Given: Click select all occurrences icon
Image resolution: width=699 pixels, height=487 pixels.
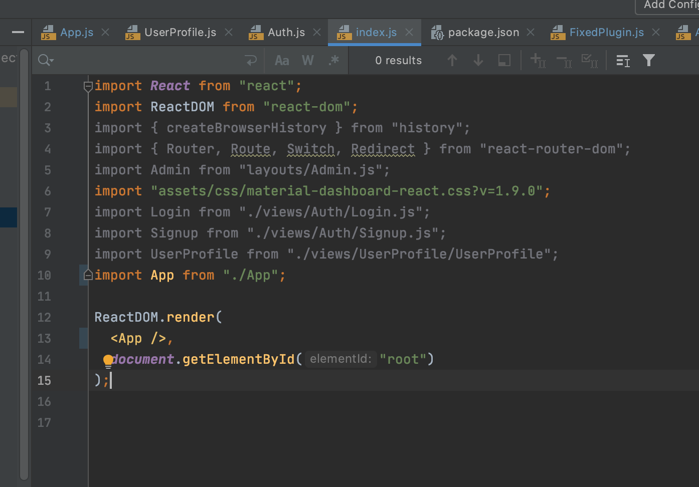Looking at the screenshot, I should pos(589,61).
